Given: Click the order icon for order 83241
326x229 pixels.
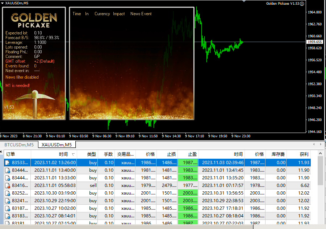Looking at the screenshot, I should (8, 201).
